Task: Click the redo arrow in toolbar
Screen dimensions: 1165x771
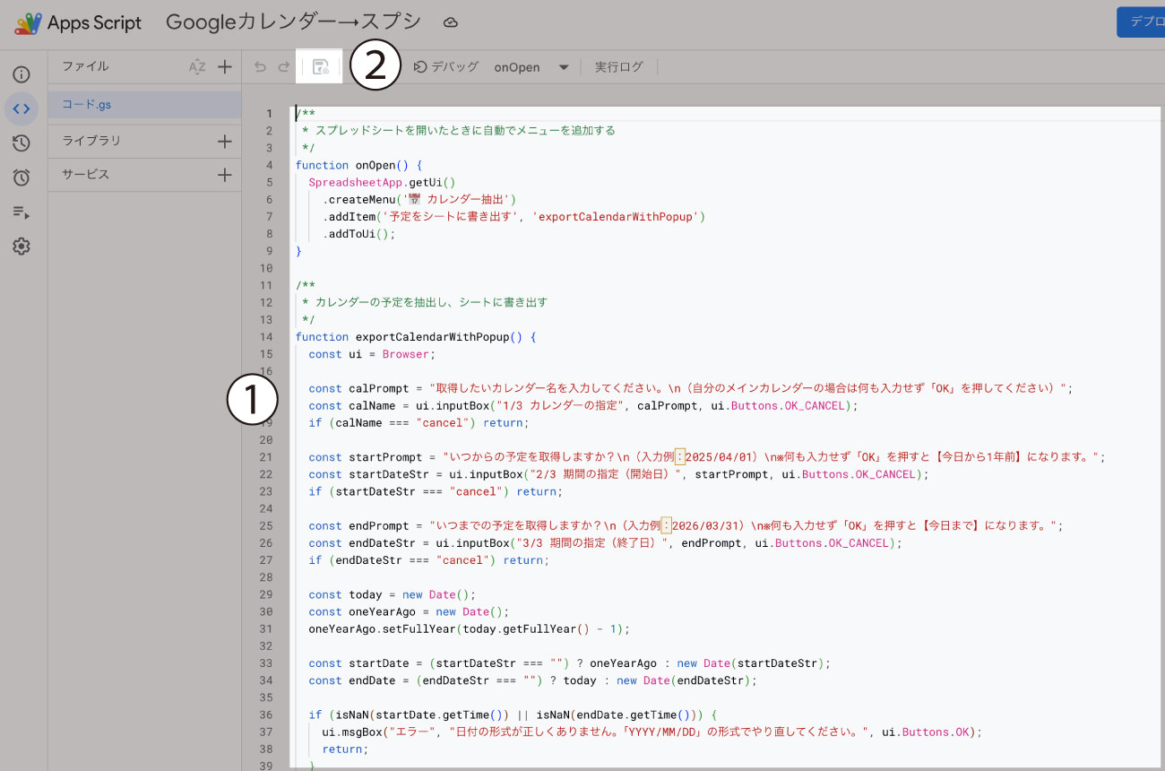Action: [283, 66]
